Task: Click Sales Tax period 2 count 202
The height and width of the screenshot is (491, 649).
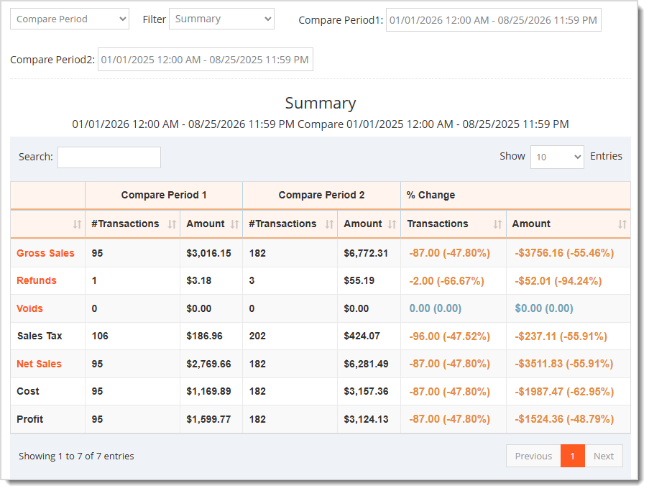Action: click(x=257, y=336)
